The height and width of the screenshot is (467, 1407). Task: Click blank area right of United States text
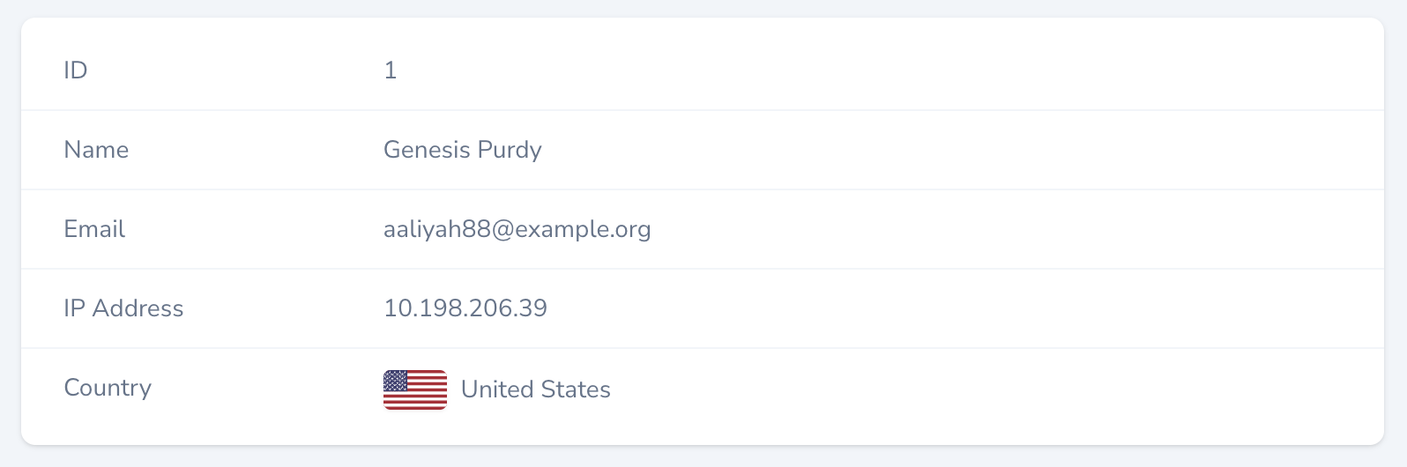tap(970, 389)
